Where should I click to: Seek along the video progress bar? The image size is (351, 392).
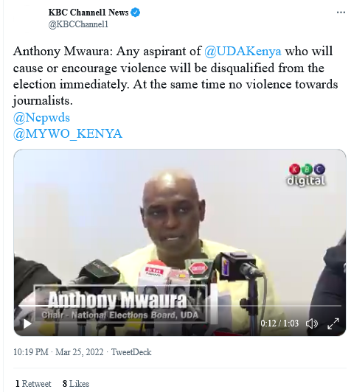180,306
